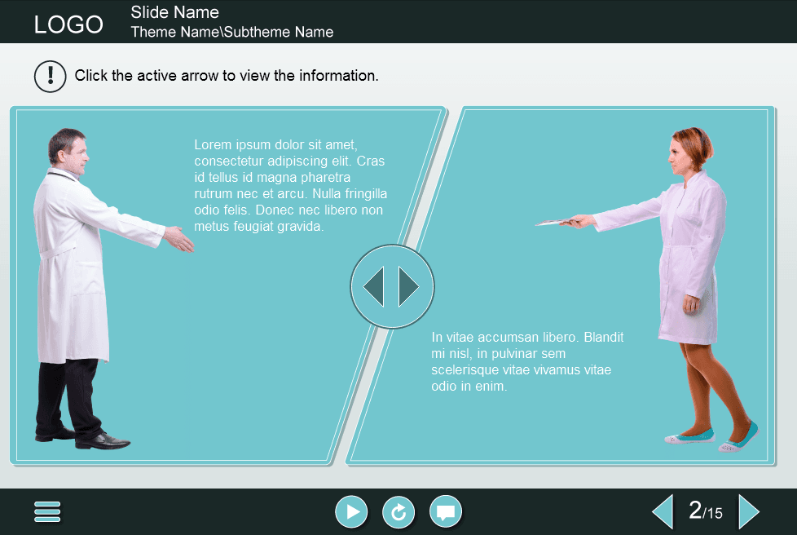The height and width of the screenshot is (535, 797).
Task: Click the 'Slide Name' title text
Action: [x=175, y=12]
